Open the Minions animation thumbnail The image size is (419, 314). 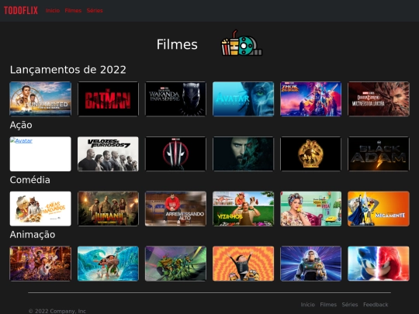click(x=243, y=264)
